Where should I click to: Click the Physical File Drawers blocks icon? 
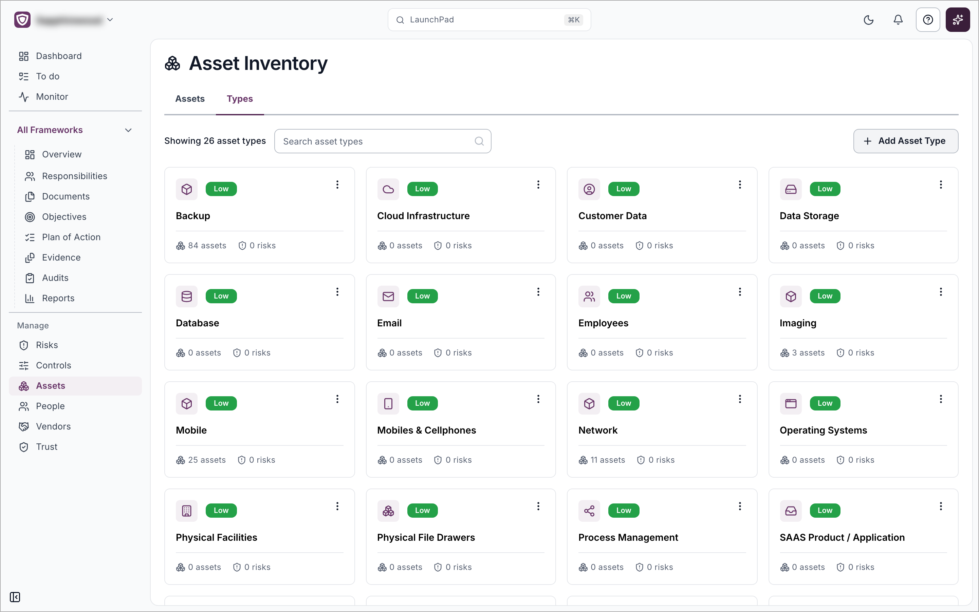point(388,511)
